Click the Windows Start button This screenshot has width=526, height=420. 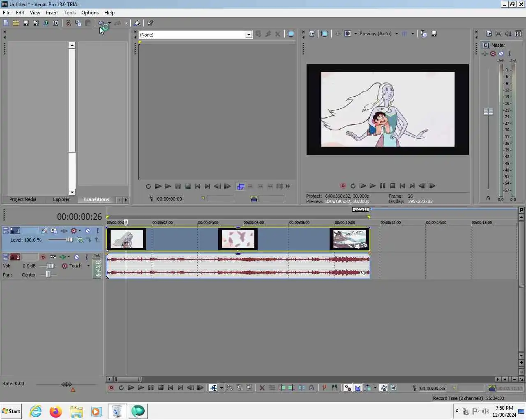click(11, 411)
